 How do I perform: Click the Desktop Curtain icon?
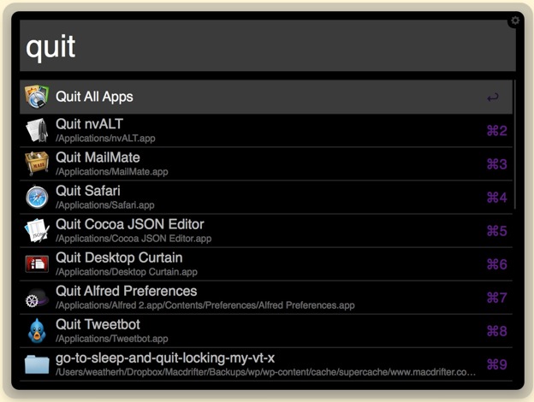37,263
